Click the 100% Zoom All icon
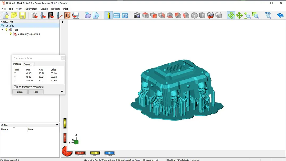Image resolution: width=286 pixels, height=161 pixels. tap(268, 15)
